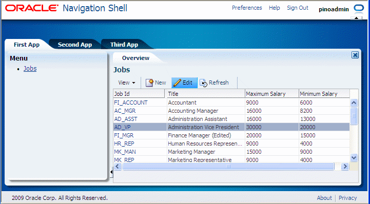
Task: Switch to the Second App tab
Action: pyautogui.click(x=75, y=45)
